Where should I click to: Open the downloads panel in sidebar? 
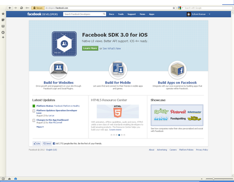tap(3, 26)
